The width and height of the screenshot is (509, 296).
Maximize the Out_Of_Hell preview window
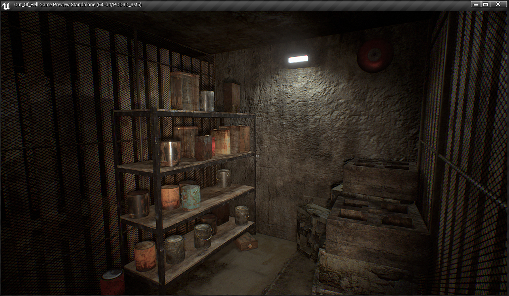click(486, 4)
